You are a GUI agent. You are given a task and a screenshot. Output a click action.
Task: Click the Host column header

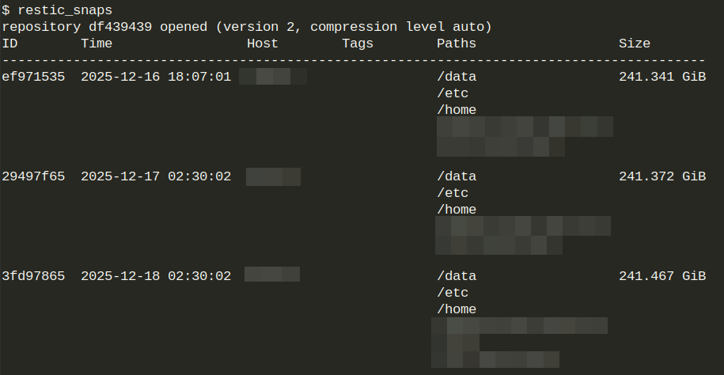pos(263,44)
